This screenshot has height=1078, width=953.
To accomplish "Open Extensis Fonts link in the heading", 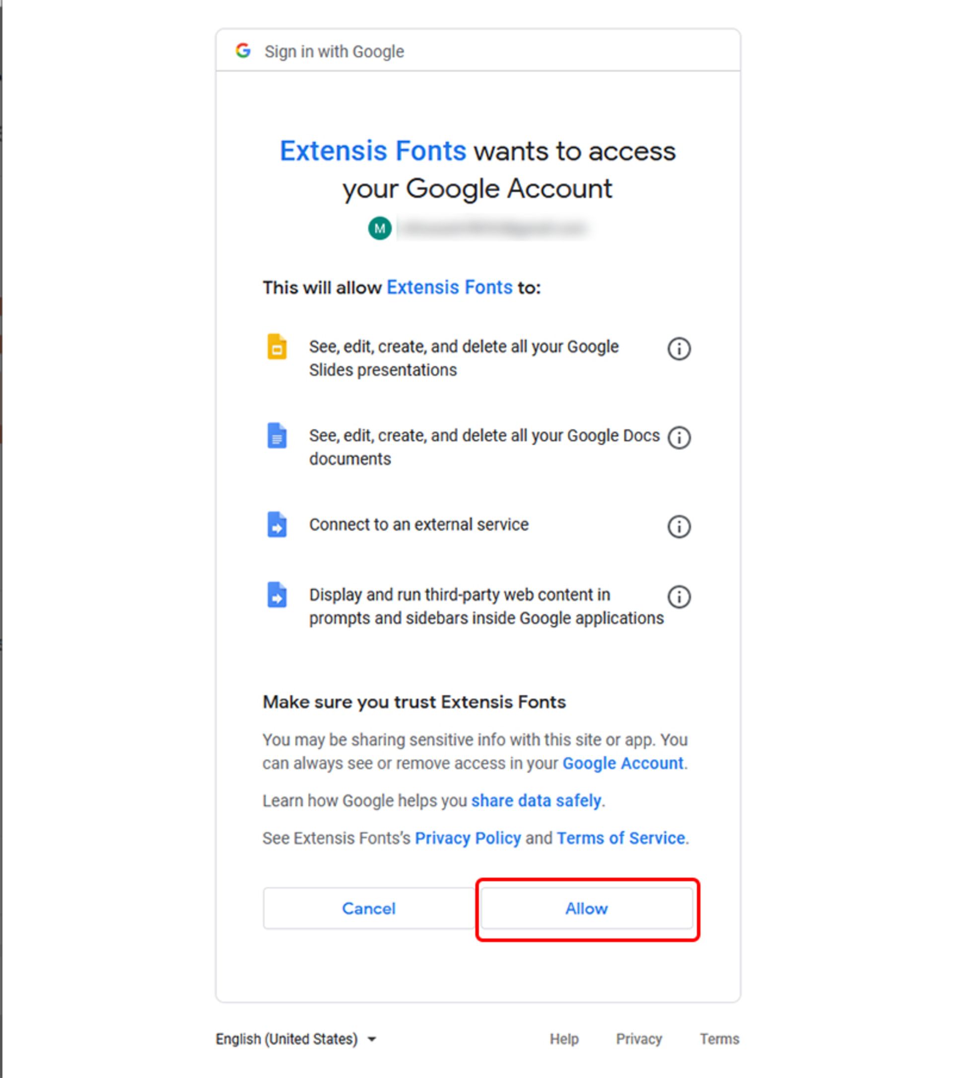I will click(x=372, y=151).
